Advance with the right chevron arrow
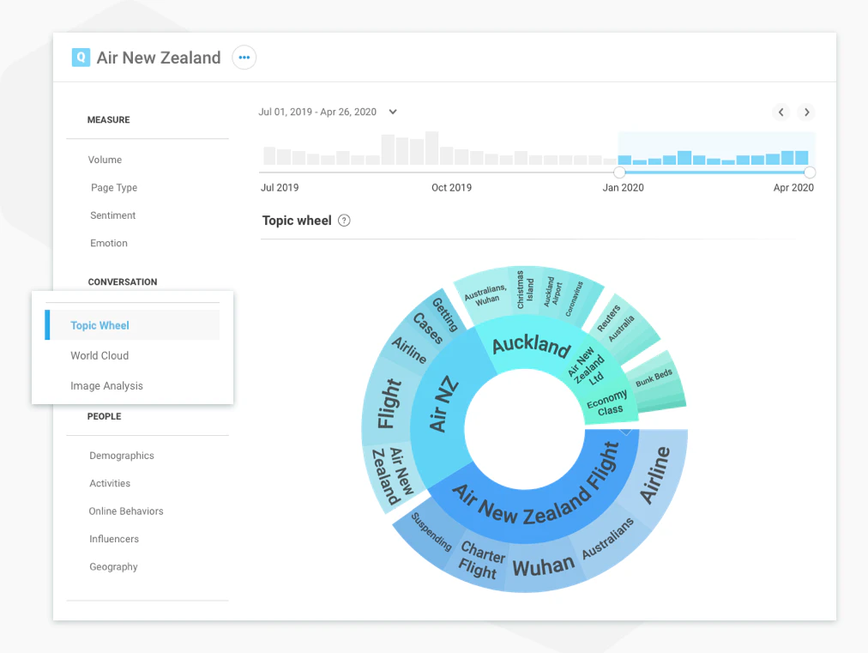This screenshot has height=653, width=868. 806,112
